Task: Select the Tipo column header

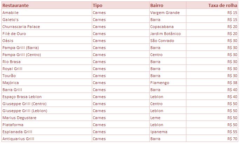Action: 121,5
